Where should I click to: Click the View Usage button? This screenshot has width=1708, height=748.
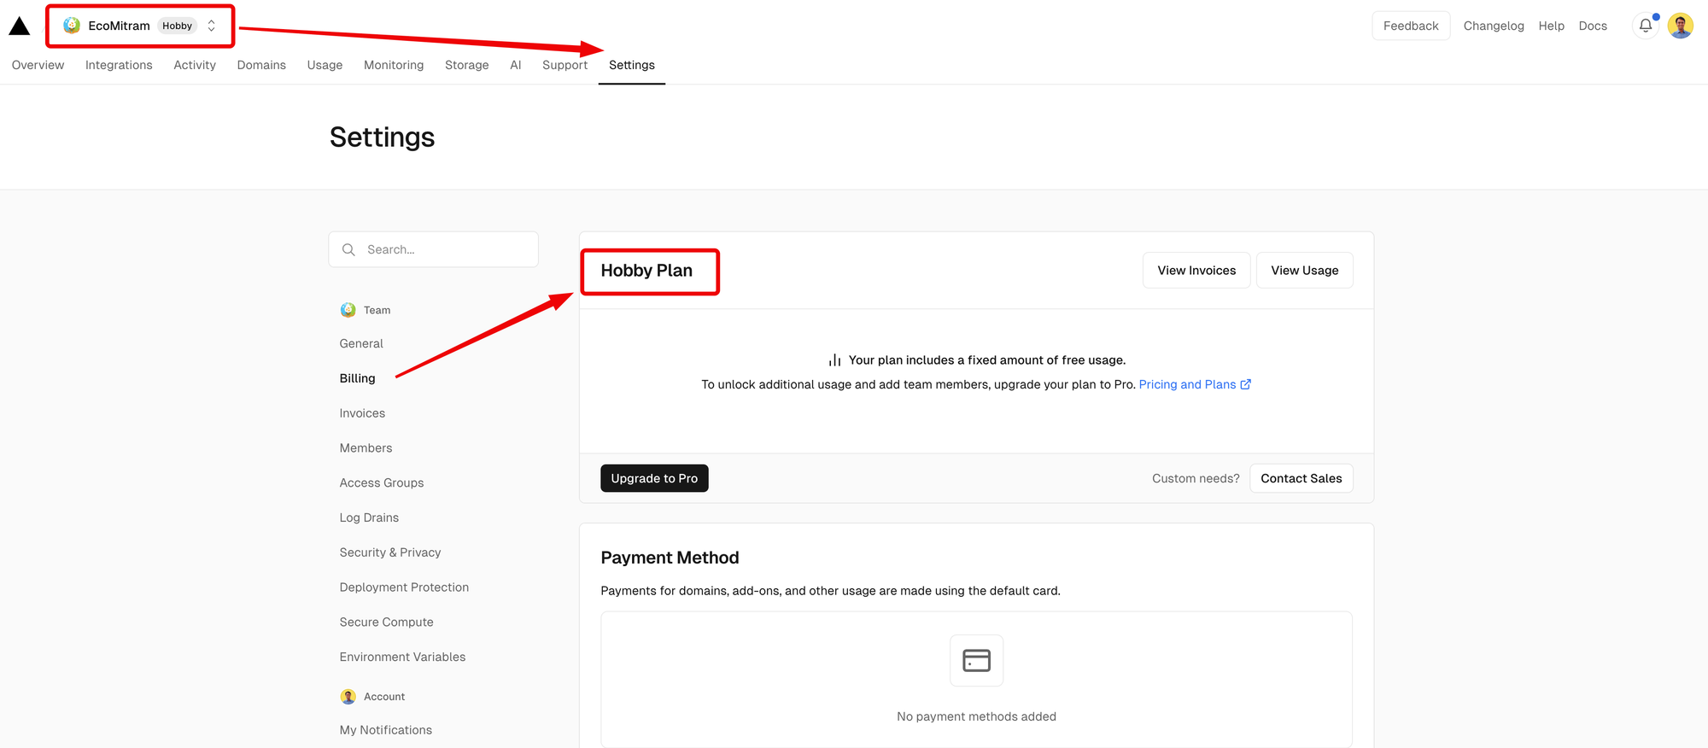click(x=1304, y=270)
